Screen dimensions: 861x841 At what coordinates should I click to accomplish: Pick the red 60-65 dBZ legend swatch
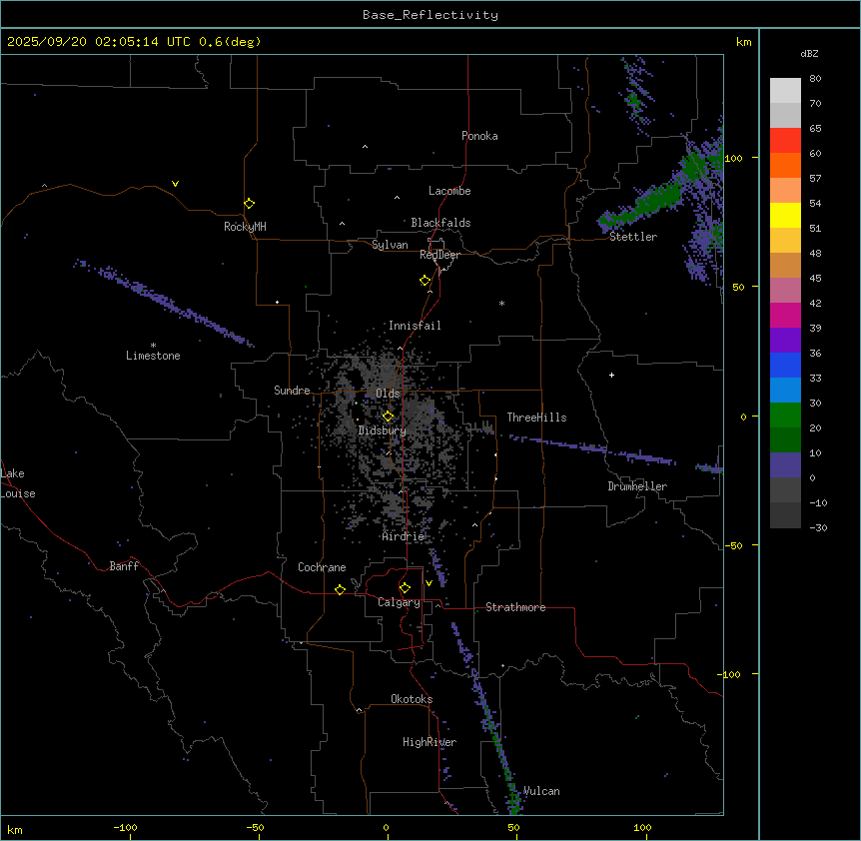tap(785, 140)
